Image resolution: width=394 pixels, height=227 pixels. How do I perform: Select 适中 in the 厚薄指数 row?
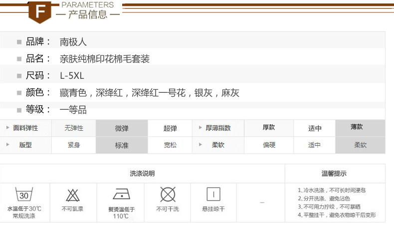tap(314, 128)
